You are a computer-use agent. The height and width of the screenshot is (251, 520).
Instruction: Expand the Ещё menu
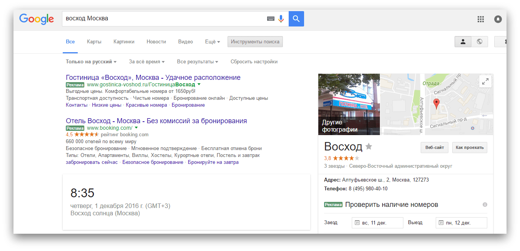coord(212,41)
